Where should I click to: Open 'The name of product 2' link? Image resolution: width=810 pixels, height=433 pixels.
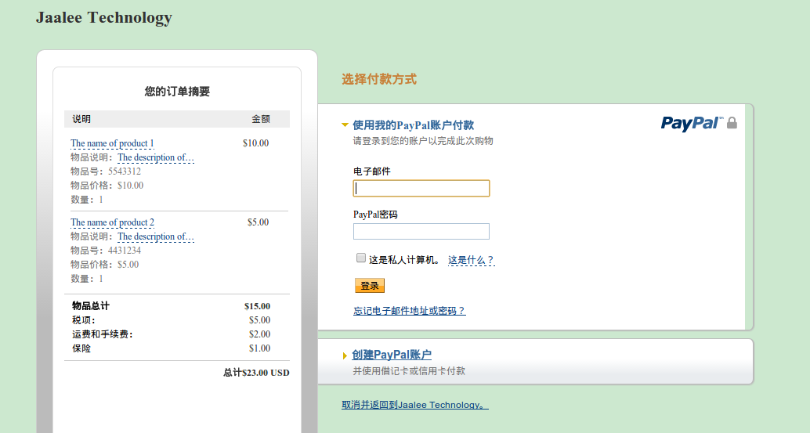[112, 222]
